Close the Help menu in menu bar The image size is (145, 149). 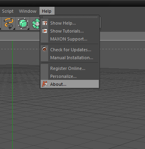pyautogui.click(x=47, y=11)
